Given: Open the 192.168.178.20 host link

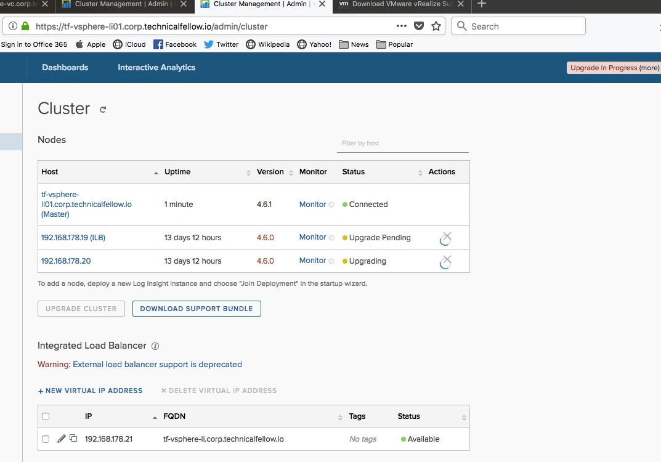Looking at the screenshot, I should coord(66,261).
